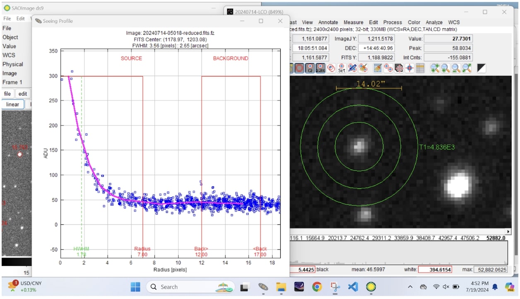Toggle the C2 centroid aperture button

[310, 68]
